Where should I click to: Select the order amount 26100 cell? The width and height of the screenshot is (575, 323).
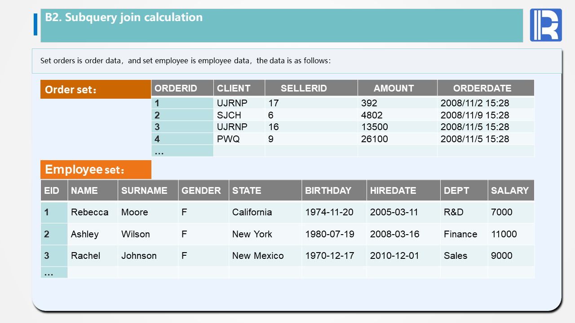click(374, 139)
